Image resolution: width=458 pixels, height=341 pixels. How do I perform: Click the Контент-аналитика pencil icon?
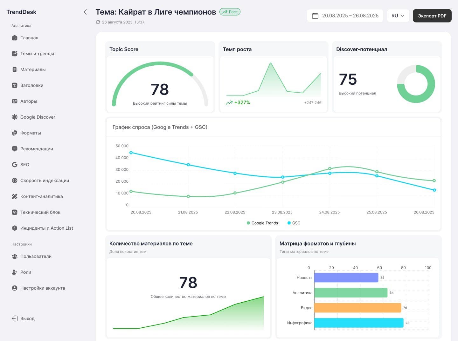[15, 196]
